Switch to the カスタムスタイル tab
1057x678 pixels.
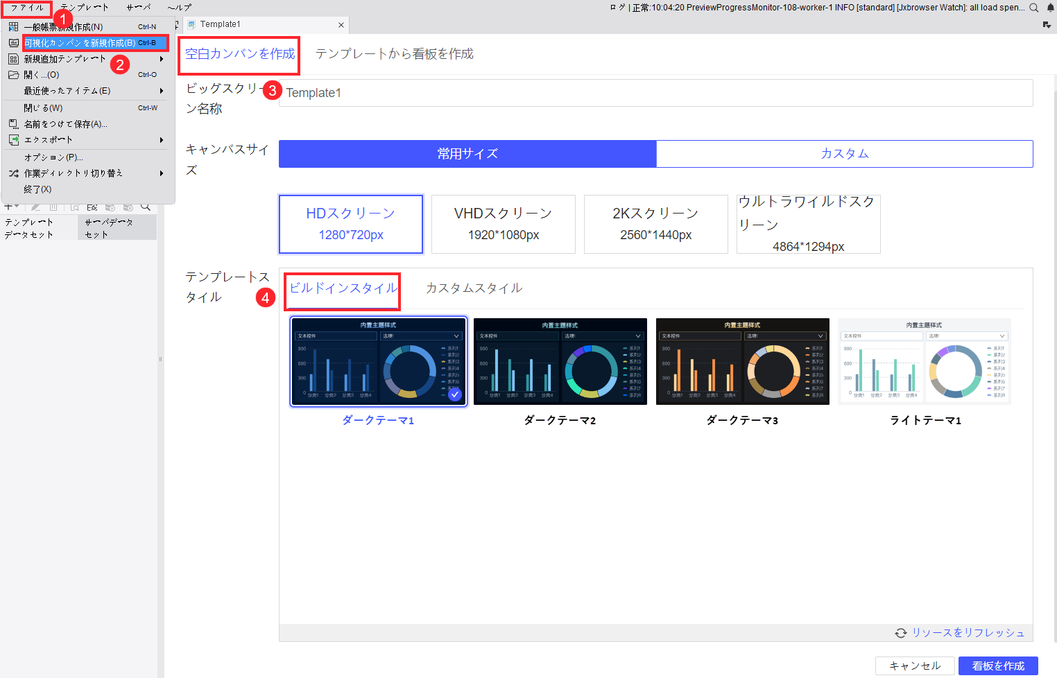click(x=474, y=287)
